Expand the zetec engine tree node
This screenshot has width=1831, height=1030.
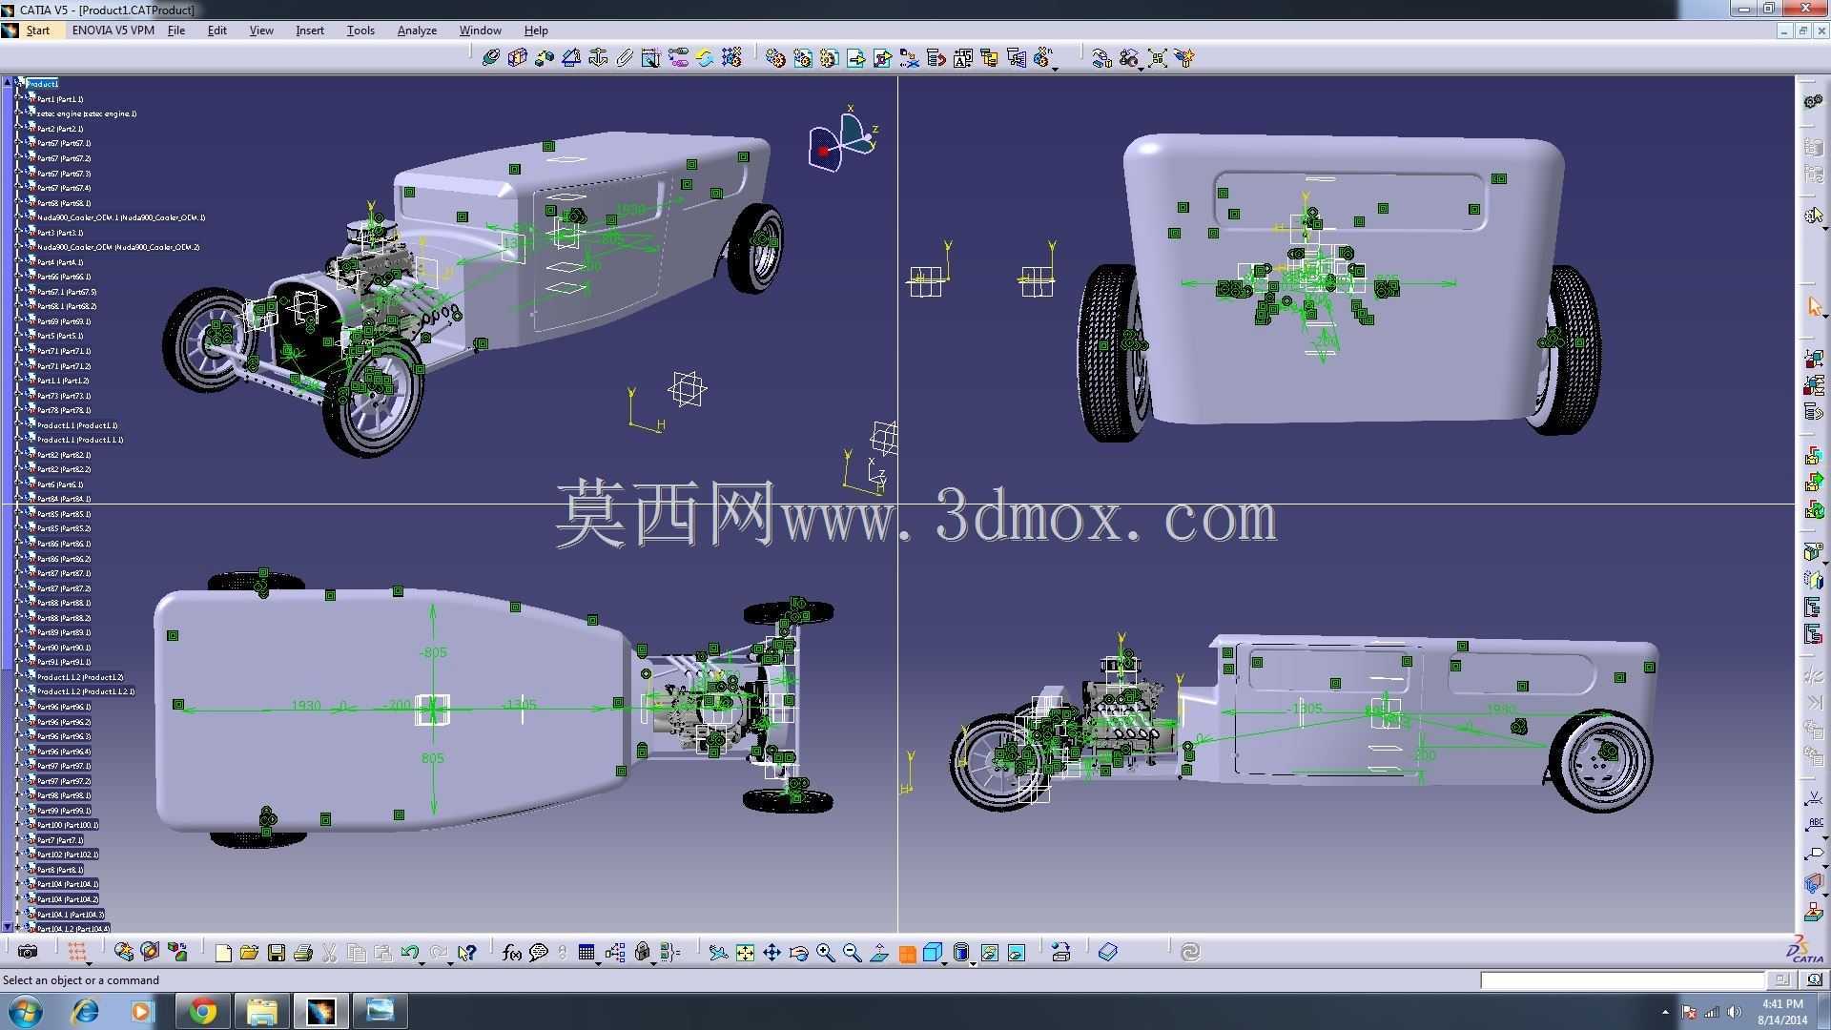(x=19, y=113)
